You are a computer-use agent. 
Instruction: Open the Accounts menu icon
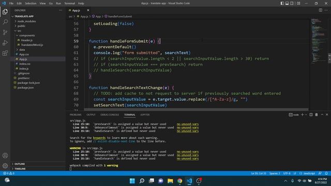[x=5, y=156]
